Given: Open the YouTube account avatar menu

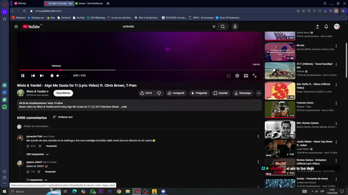Looking at the screenshot, I should (x=337, y=27).
